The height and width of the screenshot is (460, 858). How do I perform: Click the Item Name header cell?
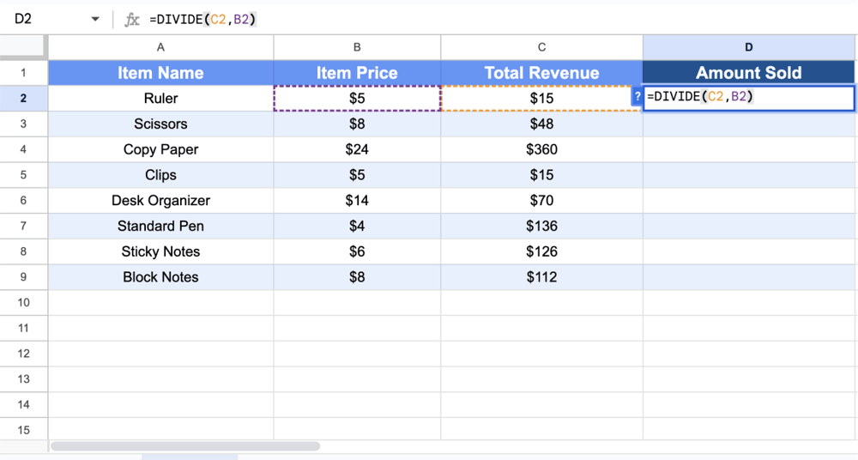(160, 73)
